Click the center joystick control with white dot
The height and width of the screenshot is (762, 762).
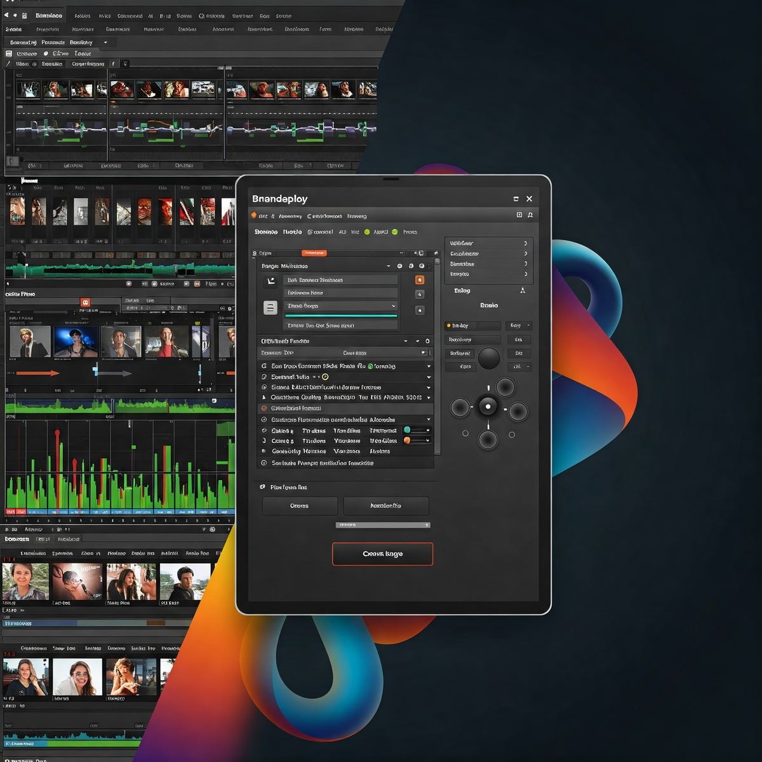pos(488,406)
